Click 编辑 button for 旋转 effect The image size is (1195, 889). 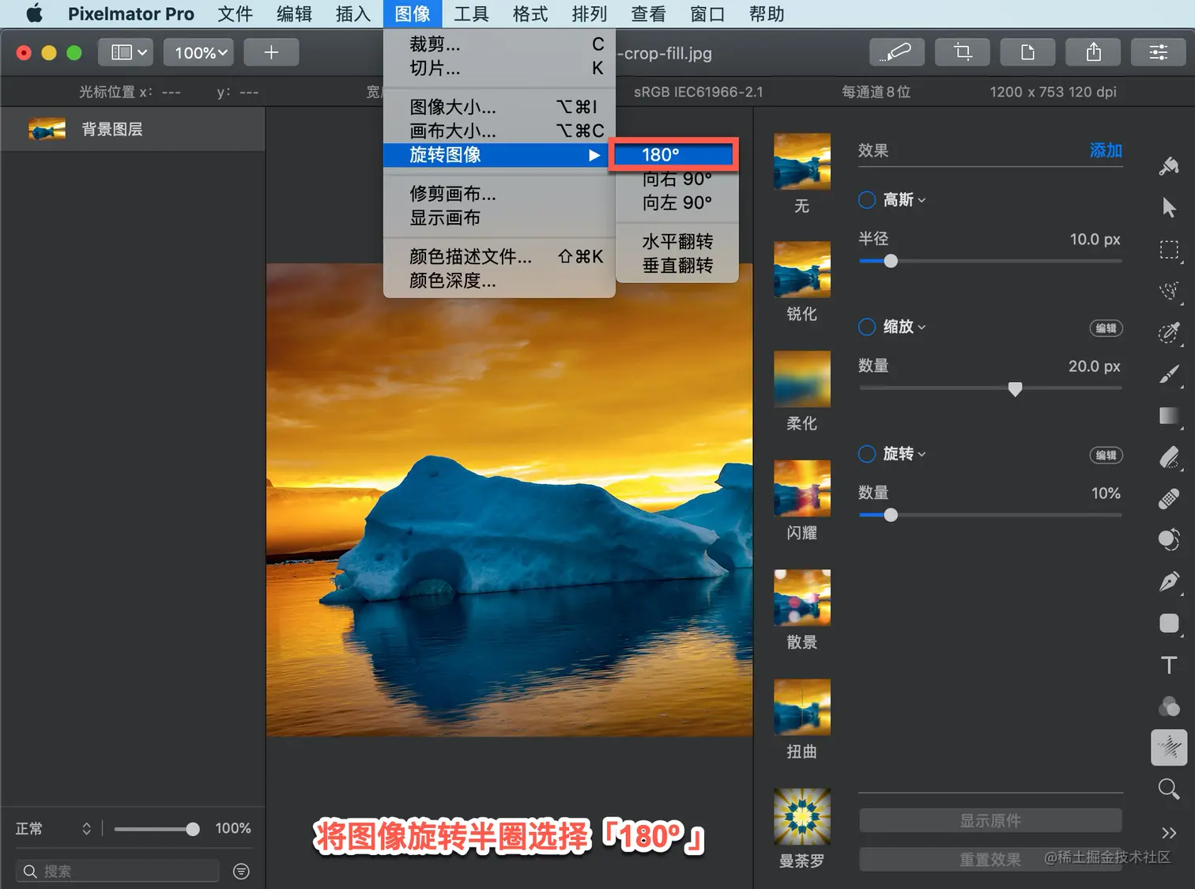[x=1106, y=455]
